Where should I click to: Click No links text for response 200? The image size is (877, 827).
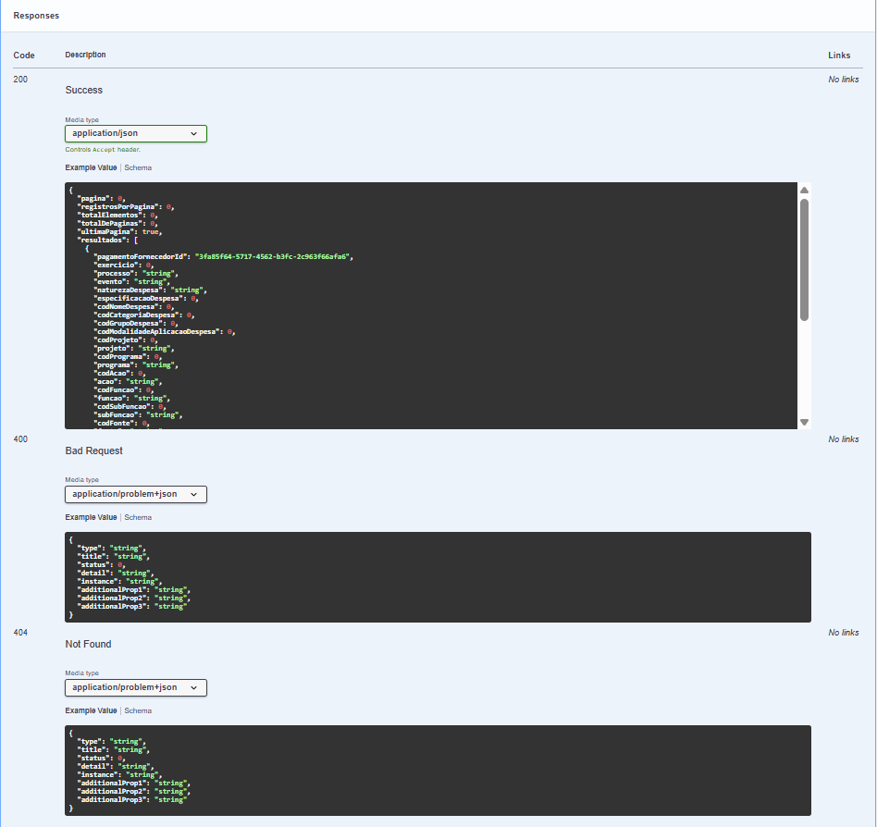(844, 80)
